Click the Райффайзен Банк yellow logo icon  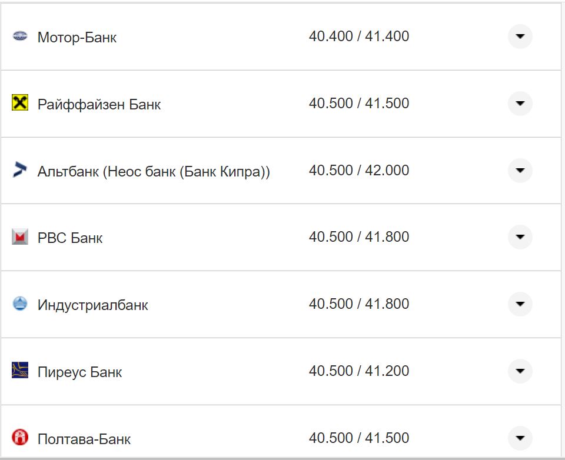click(x=20, y=104)
